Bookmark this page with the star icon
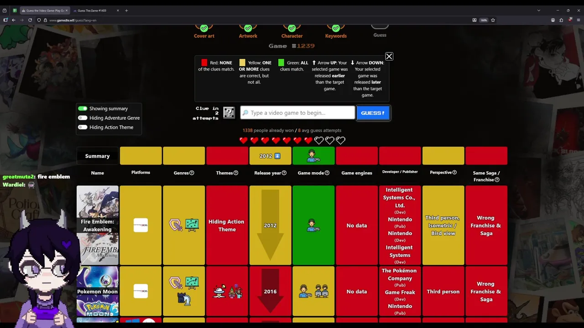 [493, 20]
